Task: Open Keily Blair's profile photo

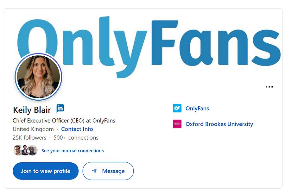Action: (38, 77)
